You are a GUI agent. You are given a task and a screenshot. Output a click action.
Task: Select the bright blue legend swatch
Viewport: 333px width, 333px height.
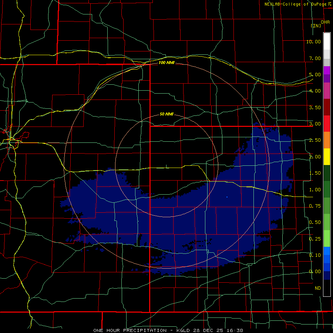[x=327, y=251]
